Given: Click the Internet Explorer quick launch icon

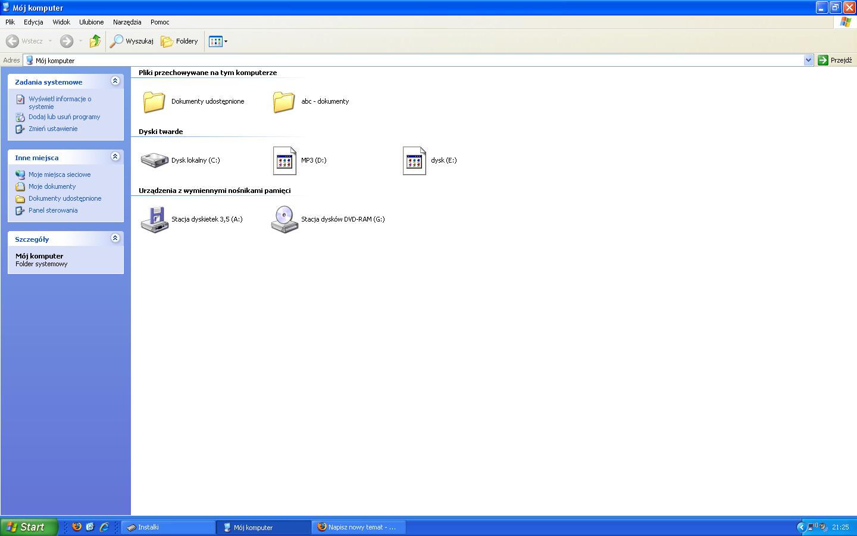Looking at the screenshot, I should pos(104,527).
